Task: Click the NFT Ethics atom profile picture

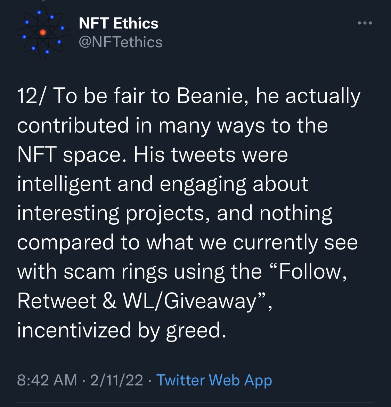Action: tap(43, 32)
